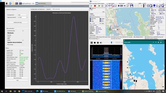
Task: Open SDR# configure gear icon
Action: coord(98,43)
